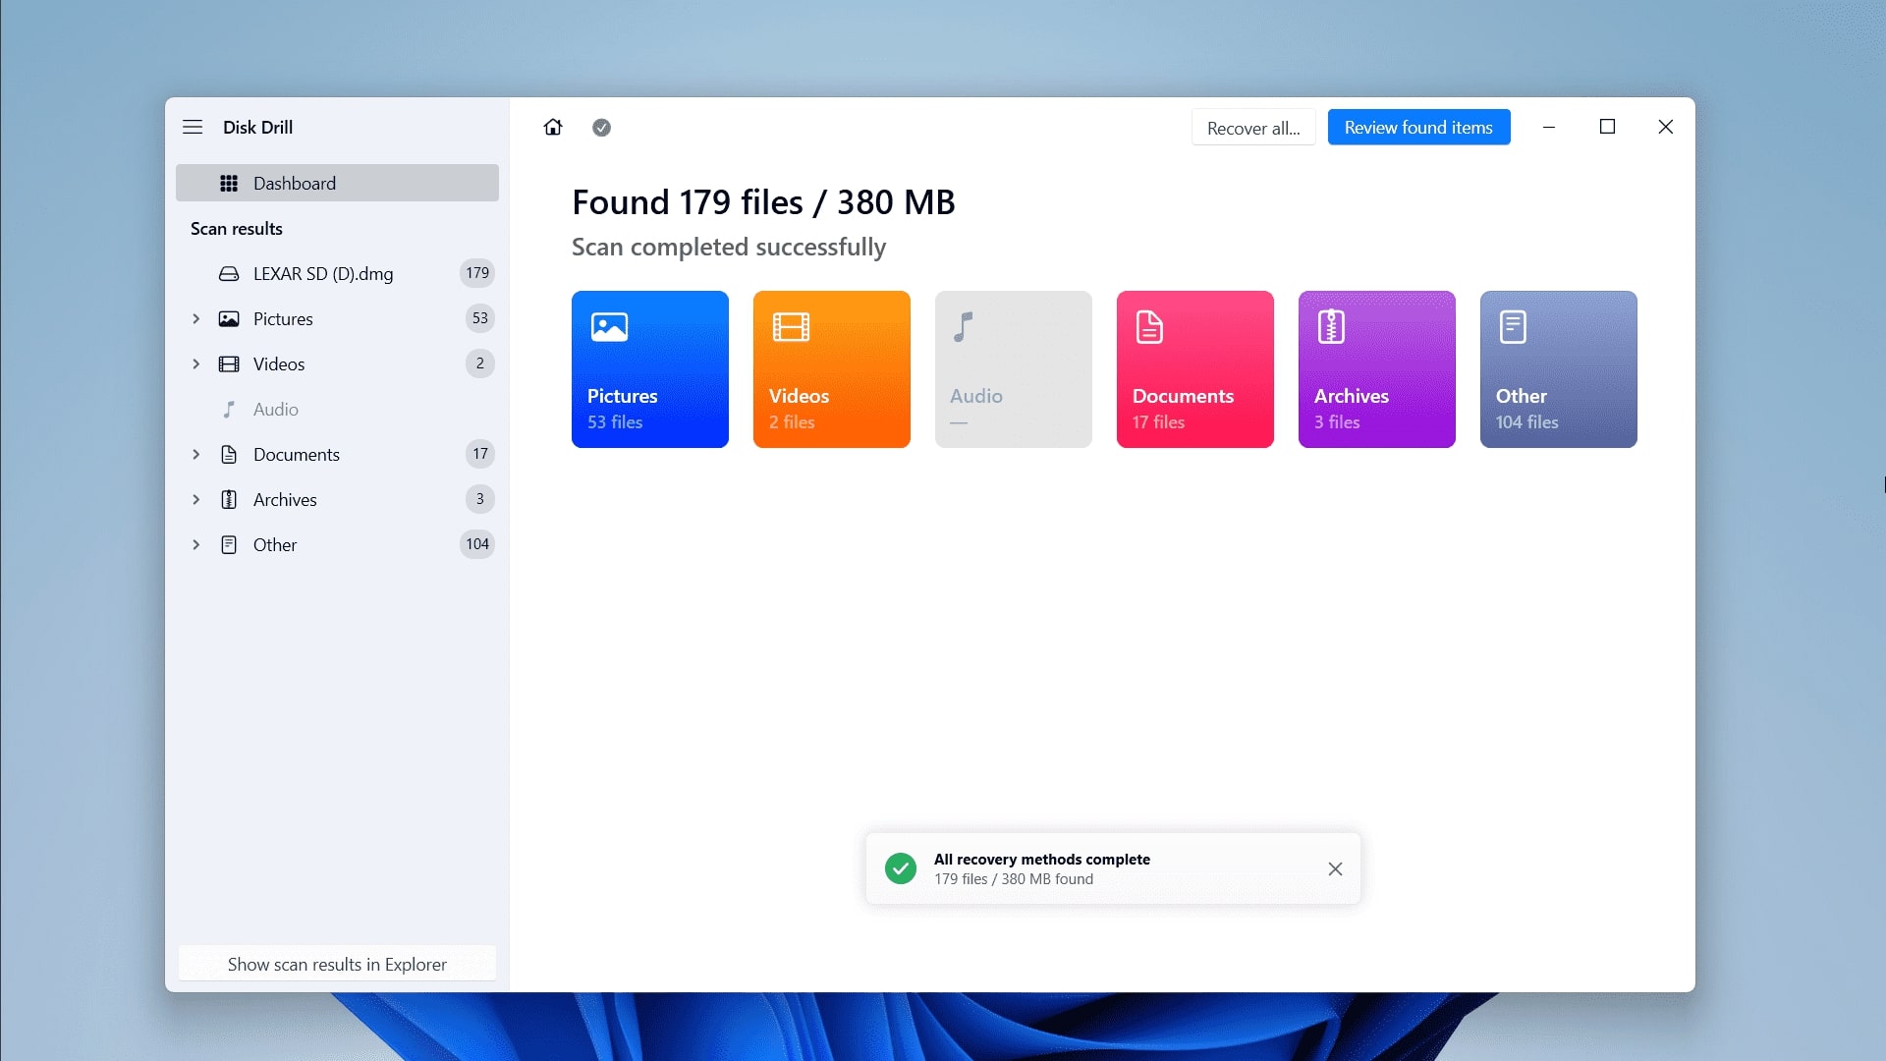Open the hamburger menu next to Disk Drill

(193, 127)
